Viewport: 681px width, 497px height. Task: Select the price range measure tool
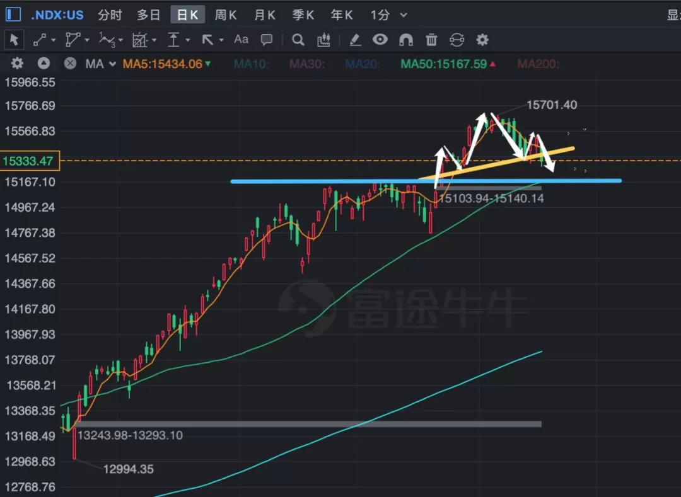[173, 40]
